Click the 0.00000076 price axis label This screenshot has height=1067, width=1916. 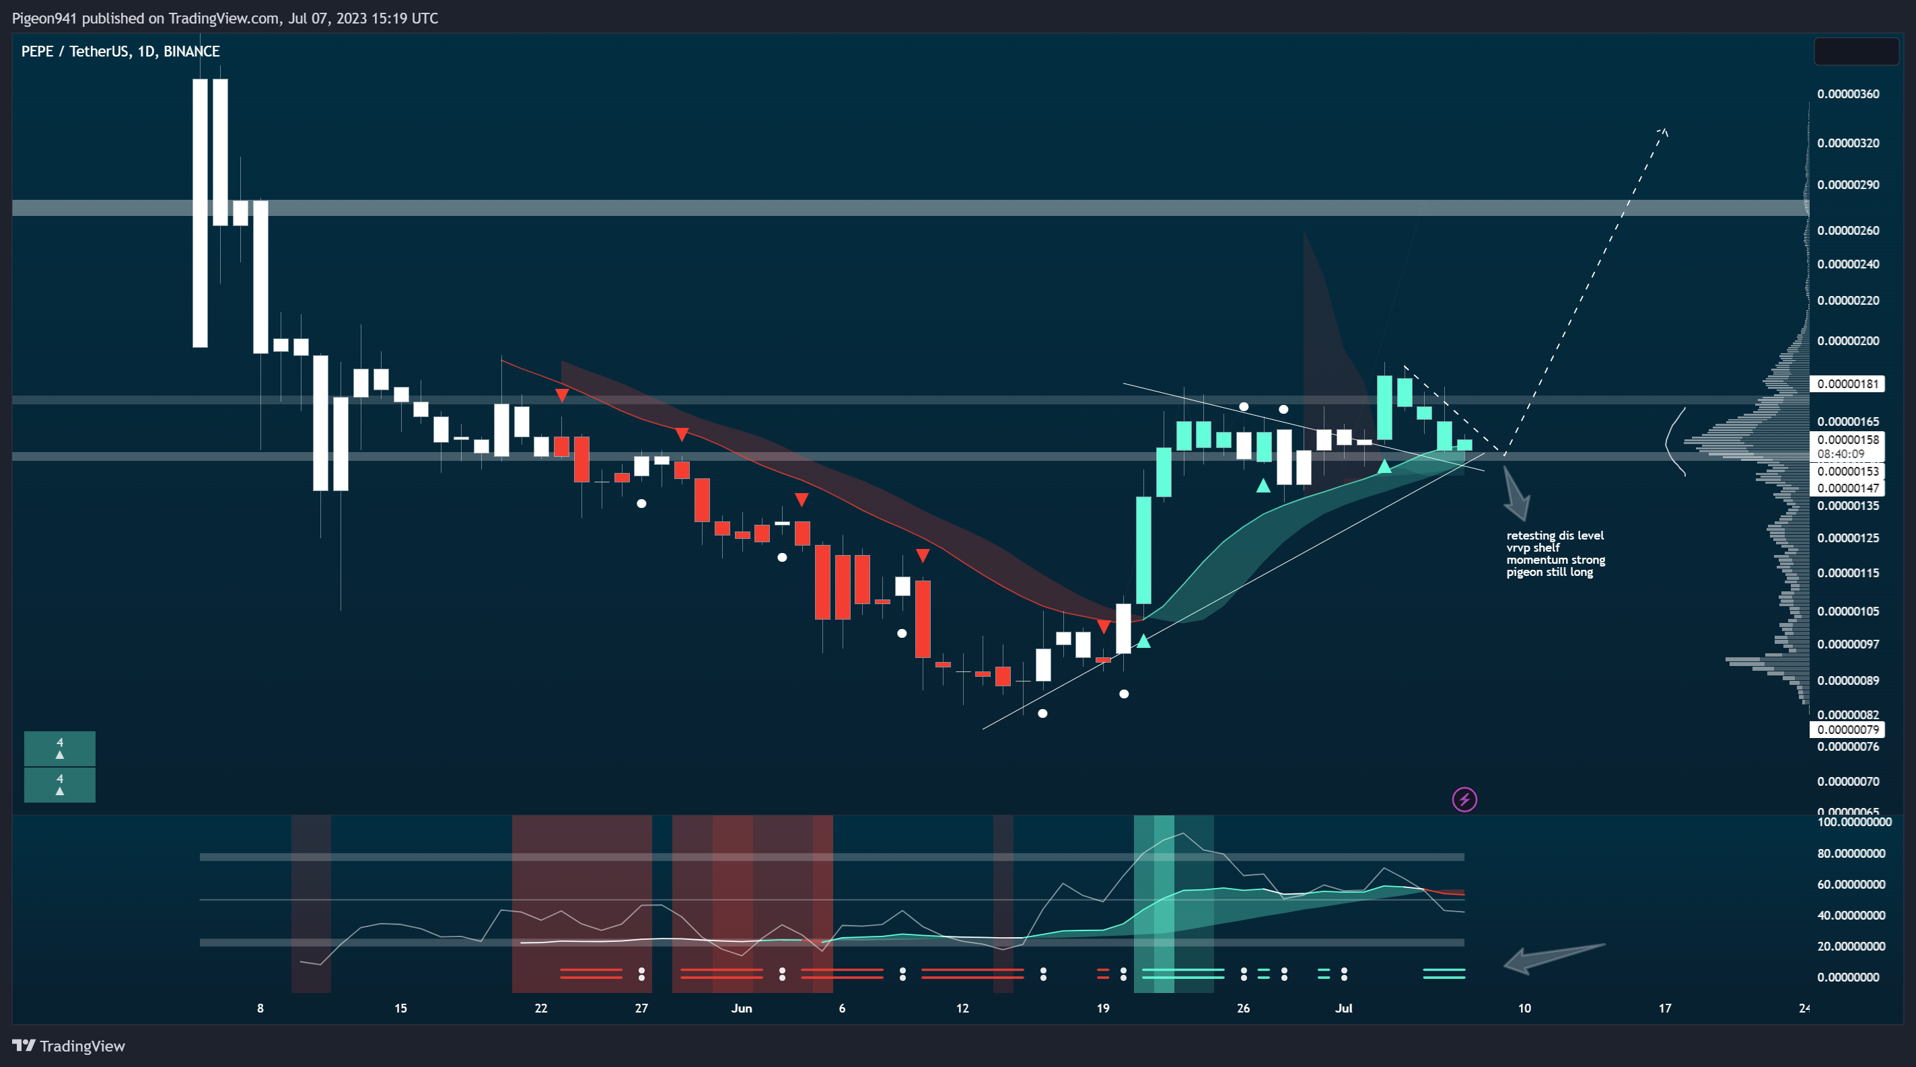click(x=1847, y=747)
